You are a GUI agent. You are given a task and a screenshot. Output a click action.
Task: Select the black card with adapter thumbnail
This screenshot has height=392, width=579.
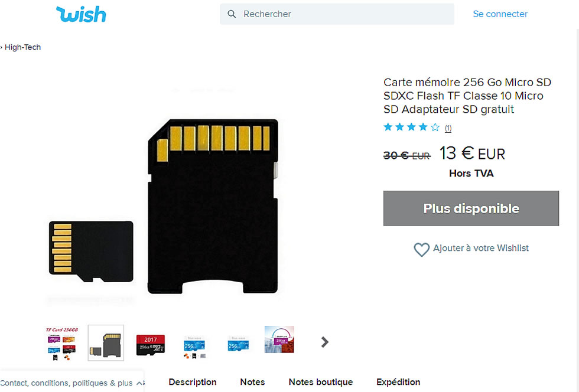pos(106,343)
